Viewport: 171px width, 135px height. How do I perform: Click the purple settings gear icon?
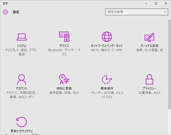[x=5, y=12]
